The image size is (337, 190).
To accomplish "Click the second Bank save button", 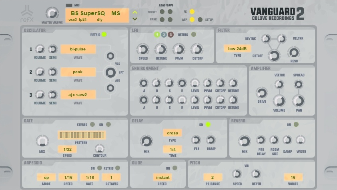I will (170, 20).
